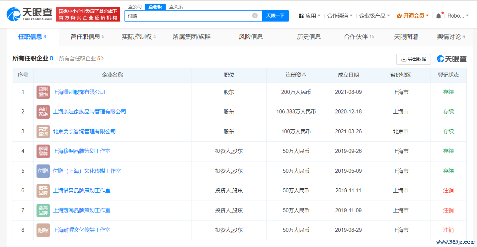Click the 职位 column header
The width and height of the screenshot is (477, 247).
229,75
